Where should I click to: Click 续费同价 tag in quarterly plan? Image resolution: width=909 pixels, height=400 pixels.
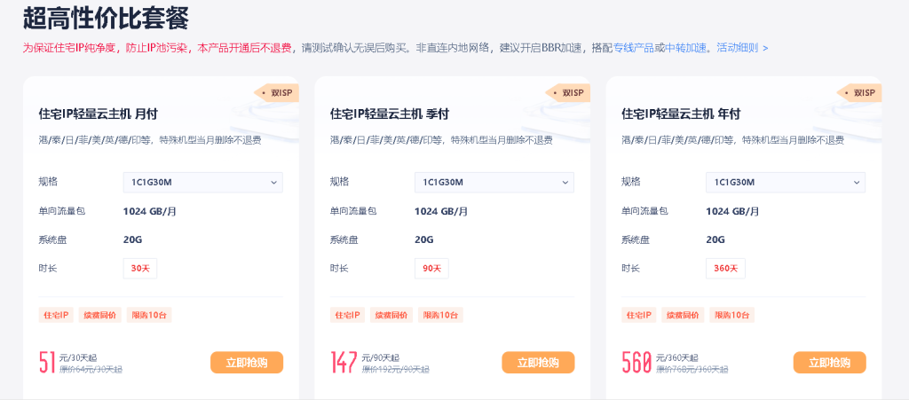390,315
